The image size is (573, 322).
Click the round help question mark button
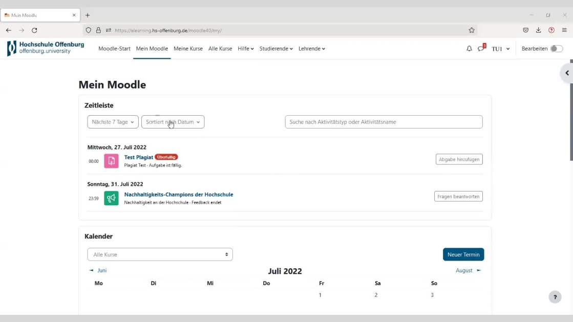point(555,297)
